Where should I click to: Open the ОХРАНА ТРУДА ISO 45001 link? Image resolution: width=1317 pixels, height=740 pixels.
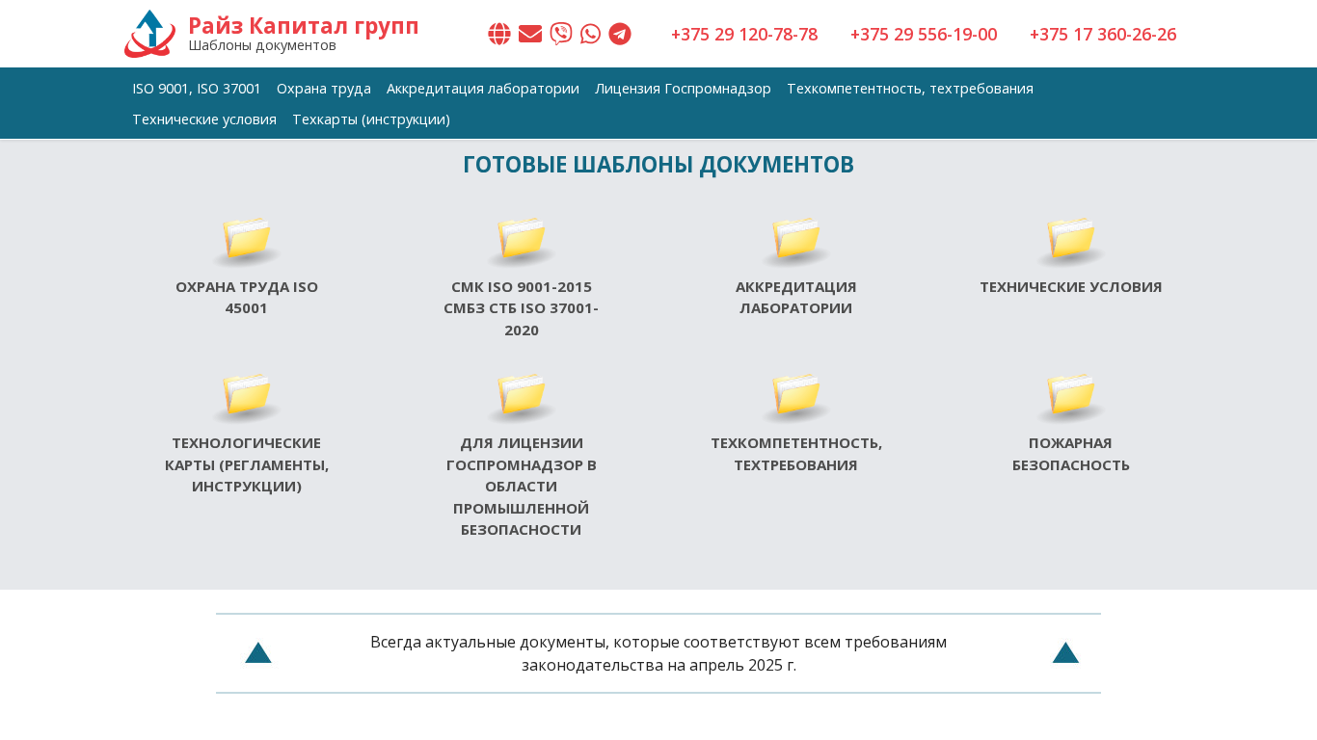click(x=247, y=298)
